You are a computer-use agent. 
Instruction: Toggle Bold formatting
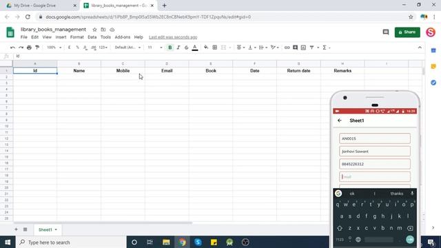(170, 48)
